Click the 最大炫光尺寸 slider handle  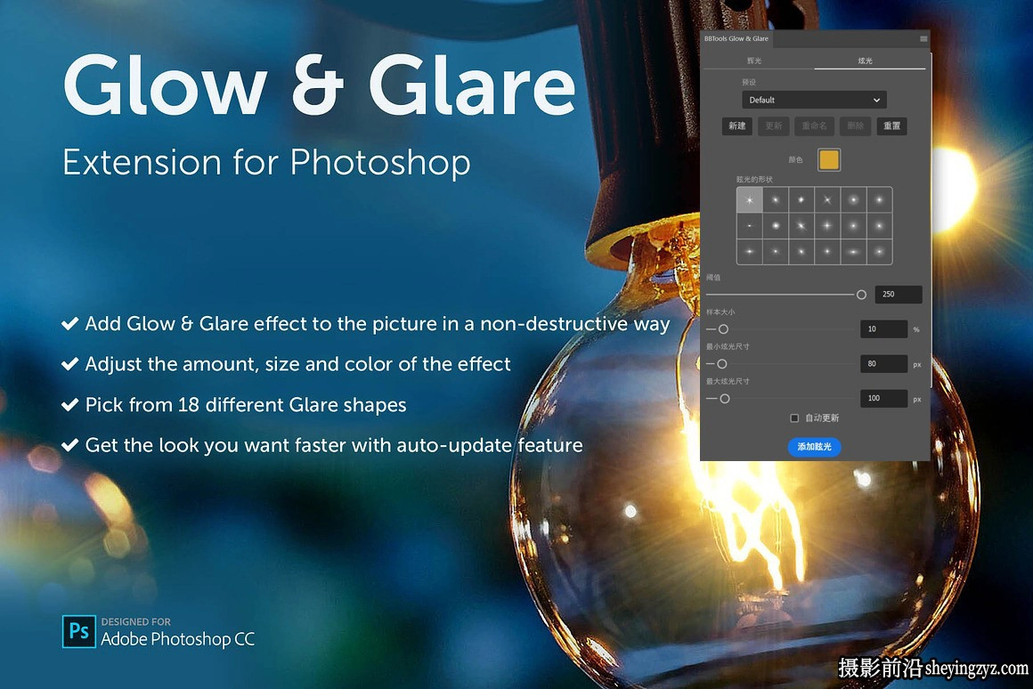[725, 399]
